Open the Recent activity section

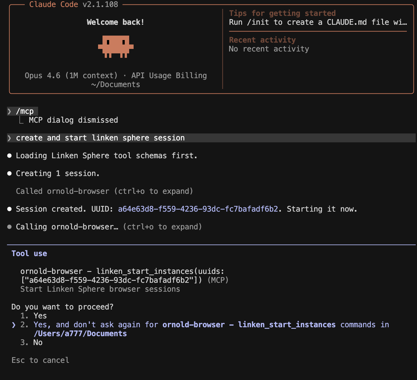[262, 40]
